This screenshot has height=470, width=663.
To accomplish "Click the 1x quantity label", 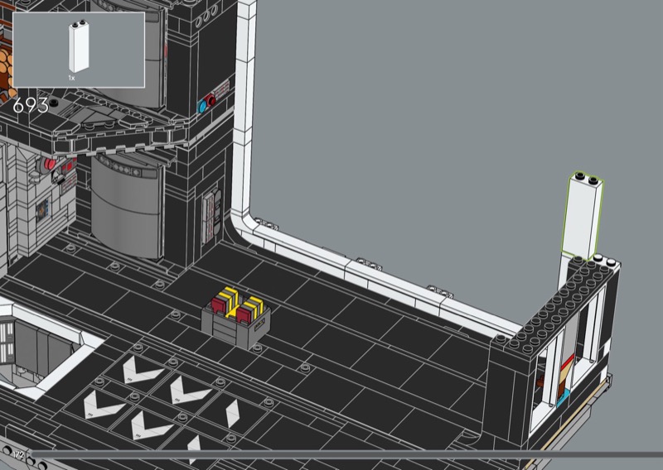I will pyautogui.click(x=72, y=76).
